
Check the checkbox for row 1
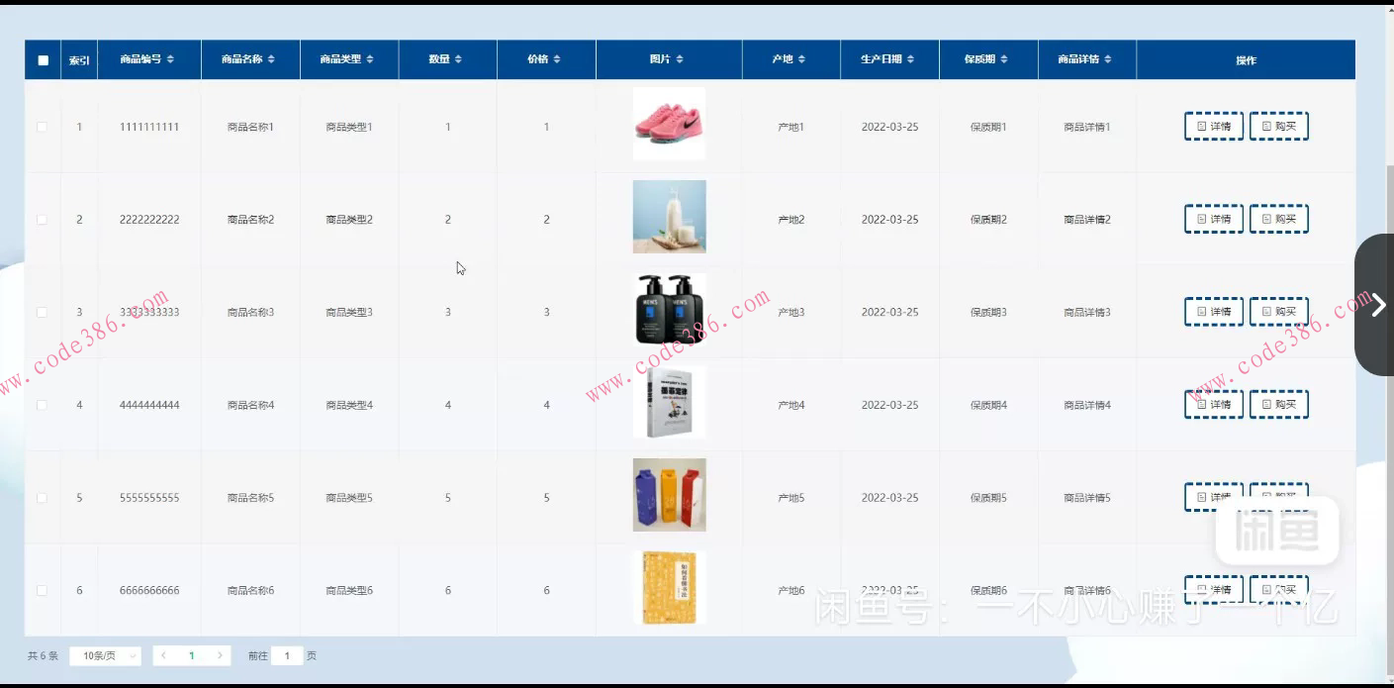tap(43, 126)
